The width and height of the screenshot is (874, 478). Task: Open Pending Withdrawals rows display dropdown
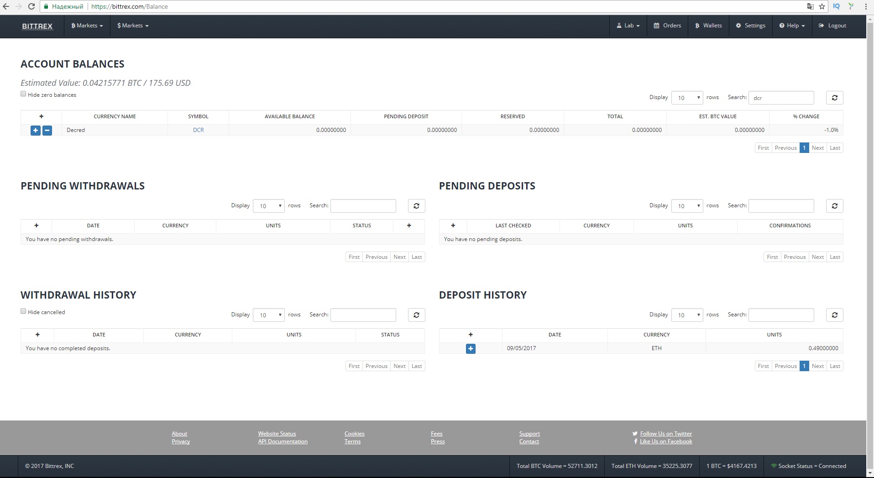pyautogui.click(x=269, y=206)
